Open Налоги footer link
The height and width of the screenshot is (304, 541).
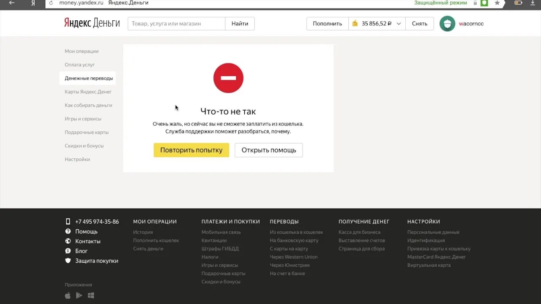pos(210,257)
